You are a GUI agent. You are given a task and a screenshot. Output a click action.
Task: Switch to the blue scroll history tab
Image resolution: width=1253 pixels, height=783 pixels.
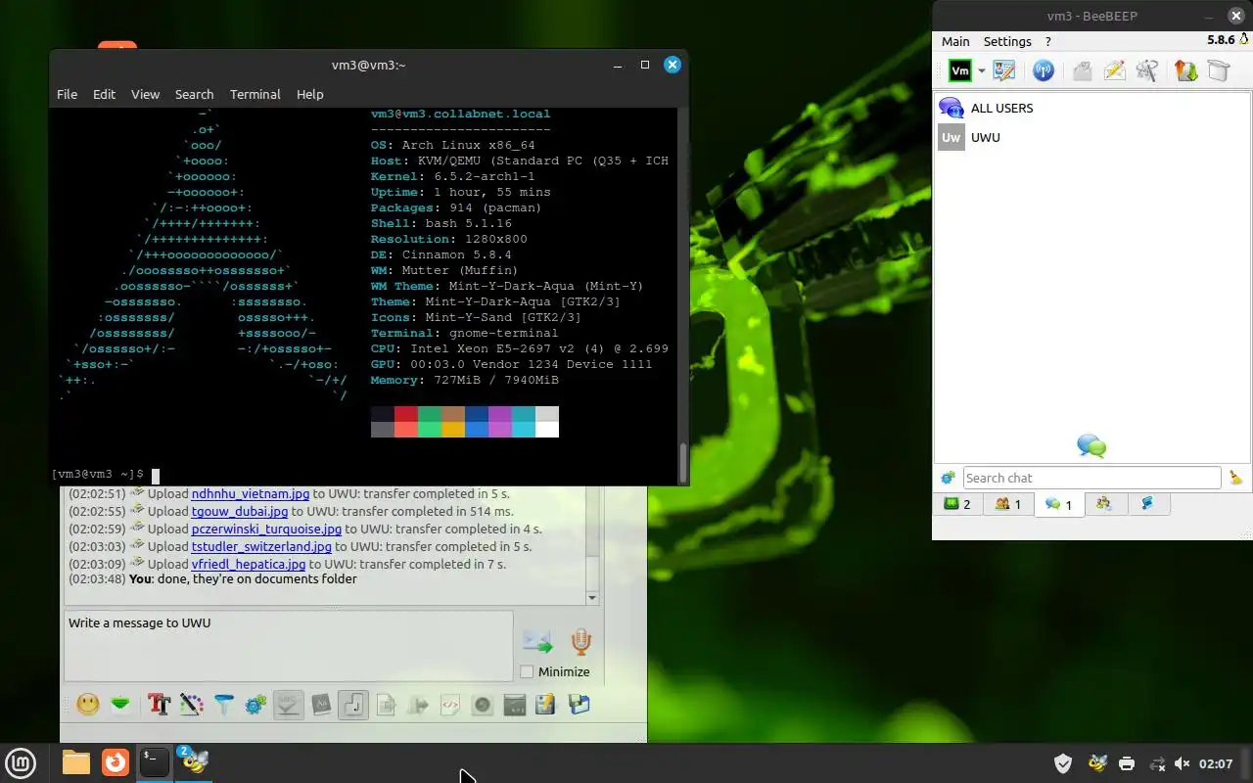tap(1147, 503)
